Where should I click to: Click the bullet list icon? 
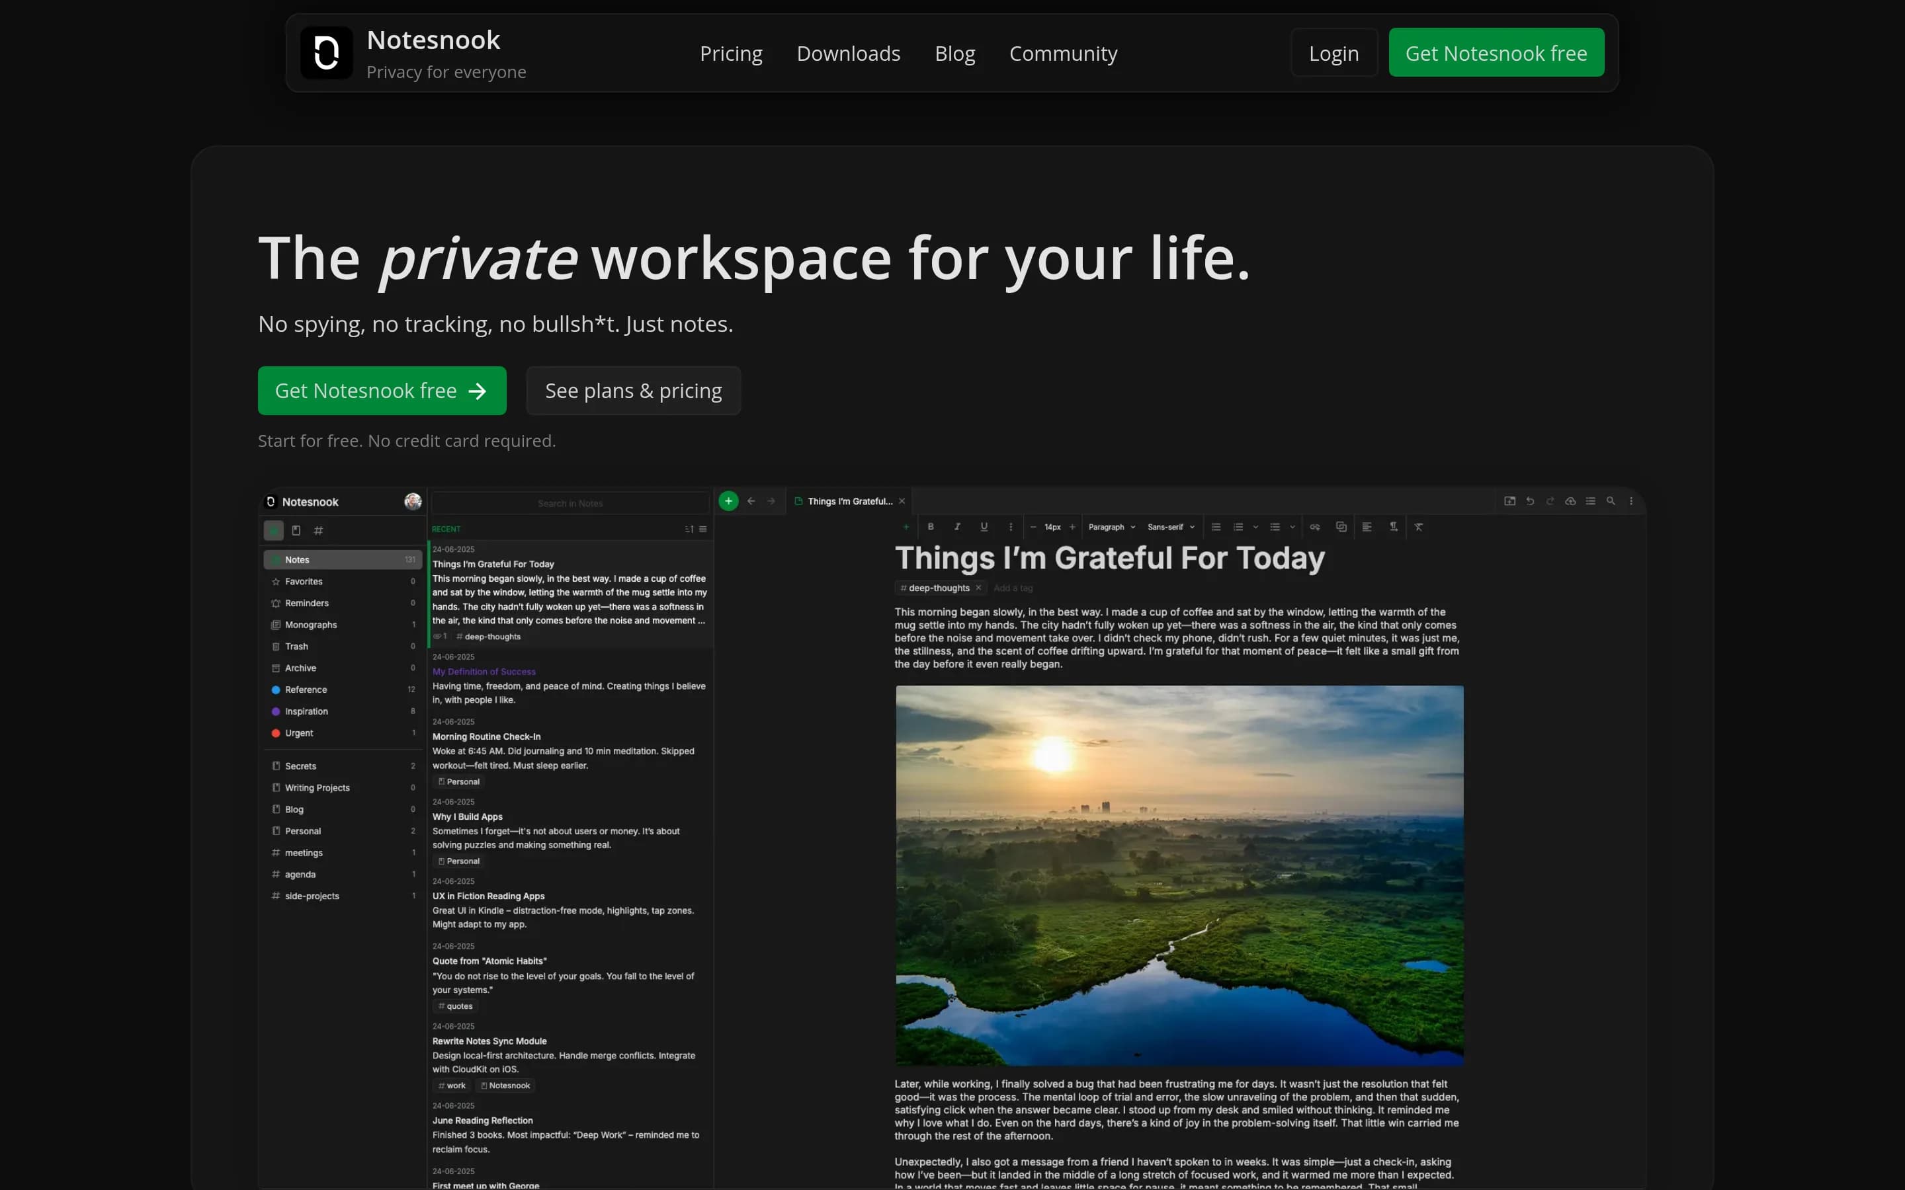point(1216,526)
